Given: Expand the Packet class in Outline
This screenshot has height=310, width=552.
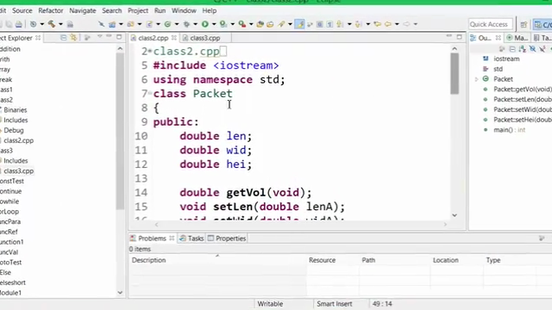Looking at the screenshot, I should [476, 79].
